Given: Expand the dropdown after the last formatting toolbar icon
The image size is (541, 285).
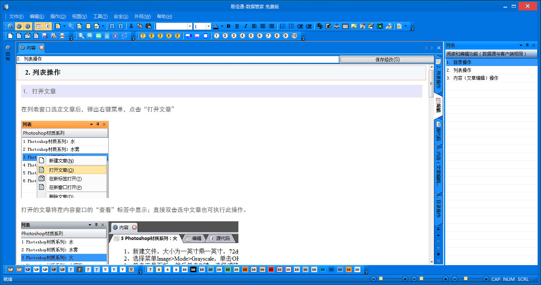Looking at the screenshot, I should pyautogui.click(x=405, y=26).
